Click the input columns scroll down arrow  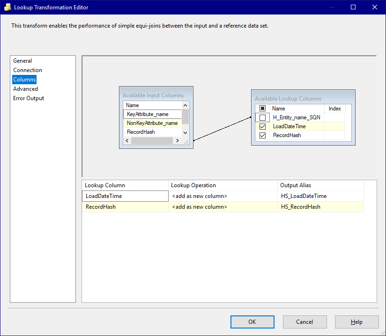coord(186,132)
